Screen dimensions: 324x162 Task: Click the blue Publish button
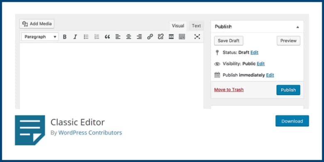(x=288, y=90)
